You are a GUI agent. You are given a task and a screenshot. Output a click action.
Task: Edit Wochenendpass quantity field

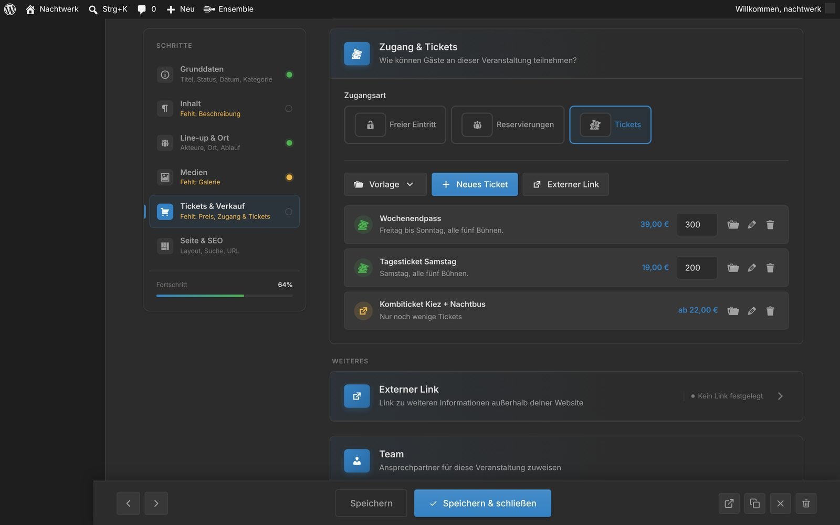697,225
